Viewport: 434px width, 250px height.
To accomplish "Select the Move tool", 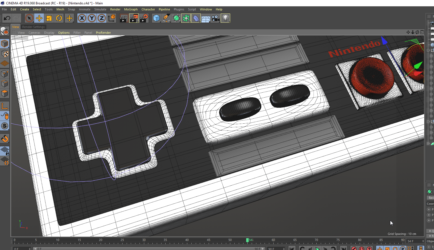I will 39,18.
